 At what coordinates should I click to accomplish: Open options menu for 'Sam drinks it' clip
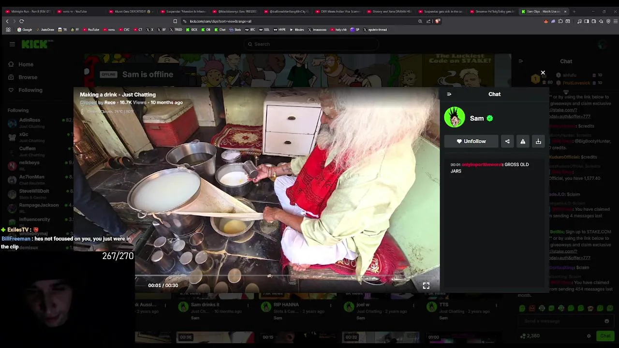pyautogui.click(x=248, y=305)
